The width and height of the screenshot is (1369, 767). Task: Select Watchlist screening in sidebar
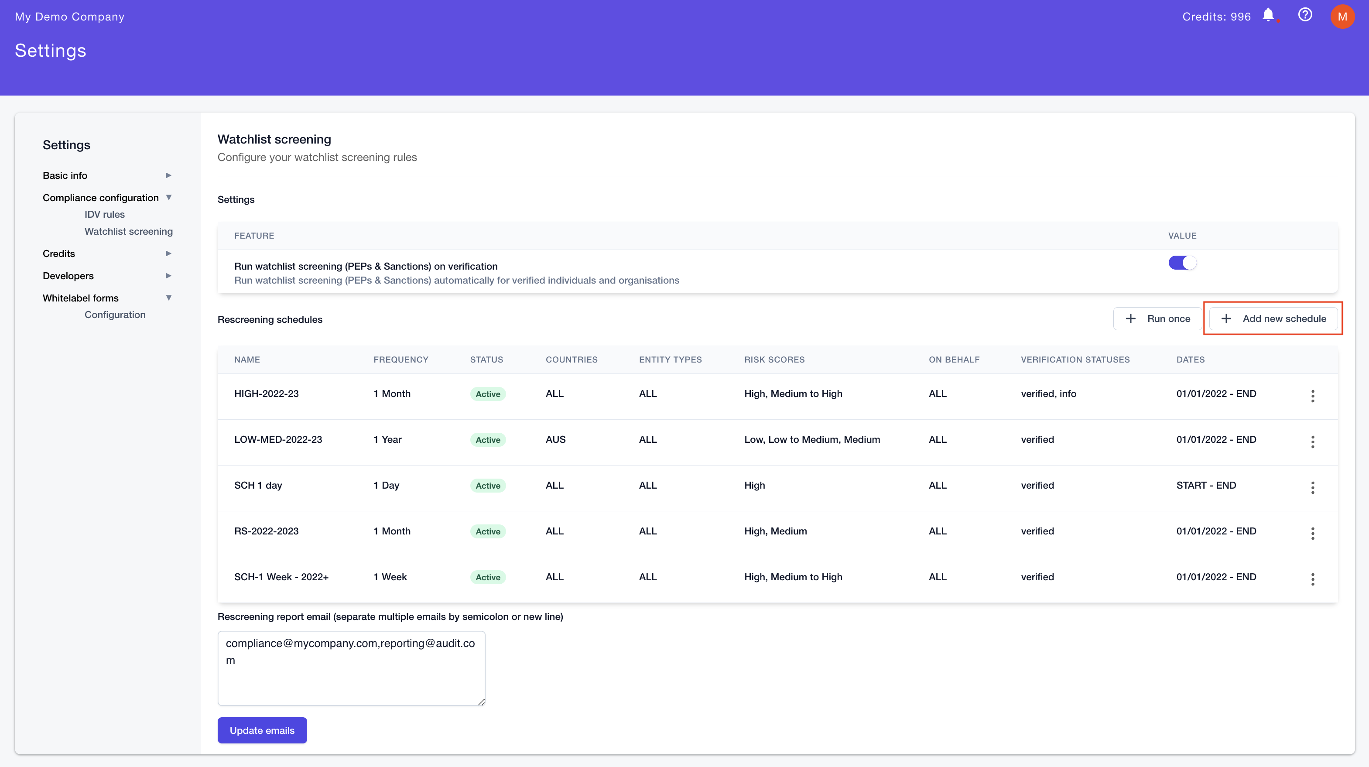click(129, 231)
